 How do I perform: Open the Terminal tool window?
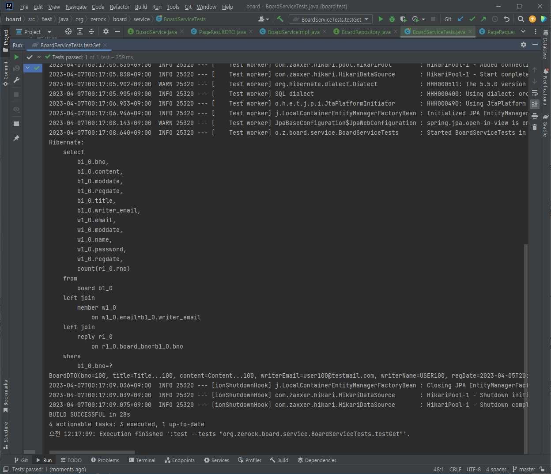[142, 460]
